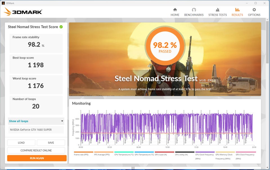This screenshot has height=170, width=270.
Task: Click the Steel Nomad Stress Test banner title
Action: 156,79
